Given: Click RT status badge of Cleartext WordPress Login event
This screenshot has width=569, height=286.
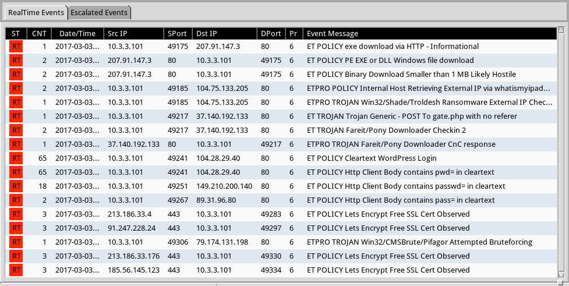Looking at the screenshot, I should (16, 158).
